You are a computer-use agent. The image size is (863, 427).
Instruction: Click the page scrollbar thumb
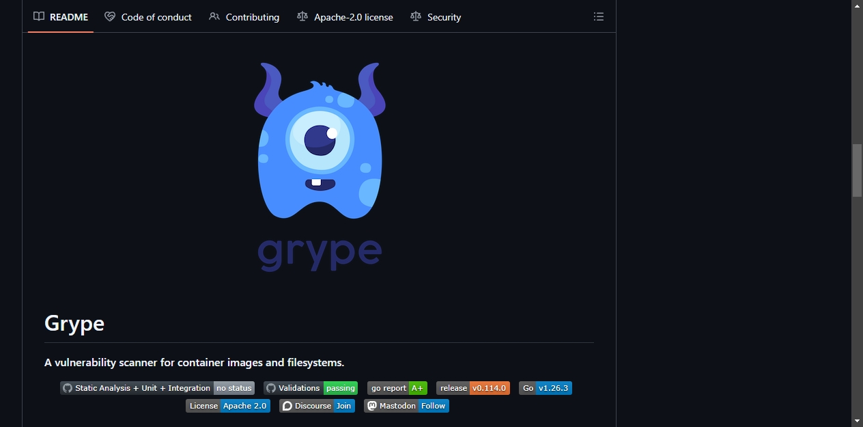tap(857, 171)
